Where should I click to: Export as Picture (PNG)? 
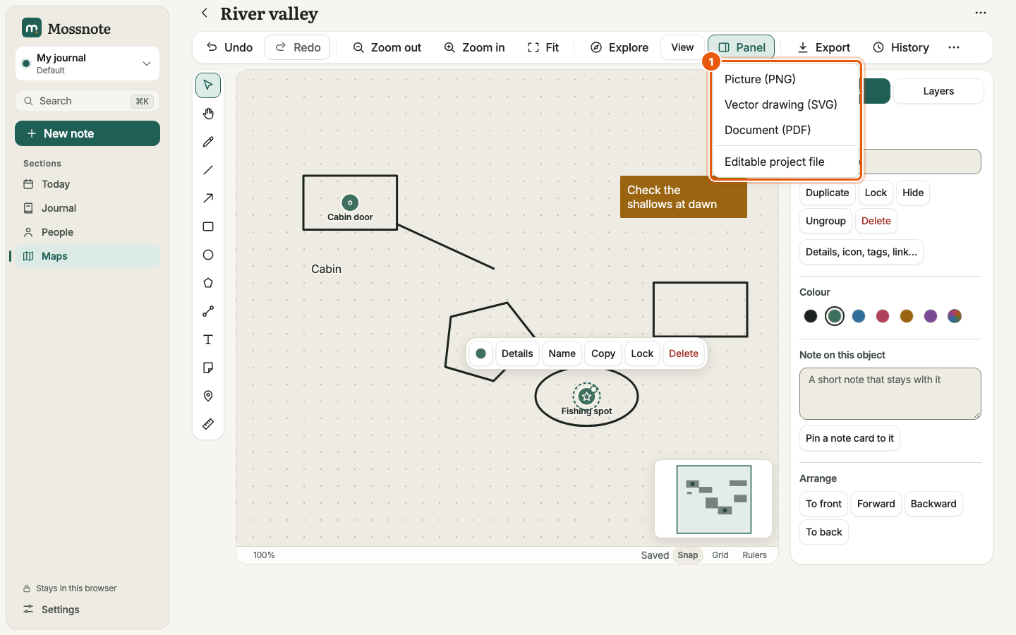(787, 79)
